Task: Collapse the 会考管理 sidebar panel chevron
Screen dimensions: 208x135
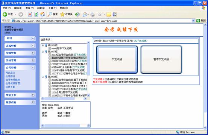Action: [33, 67]
